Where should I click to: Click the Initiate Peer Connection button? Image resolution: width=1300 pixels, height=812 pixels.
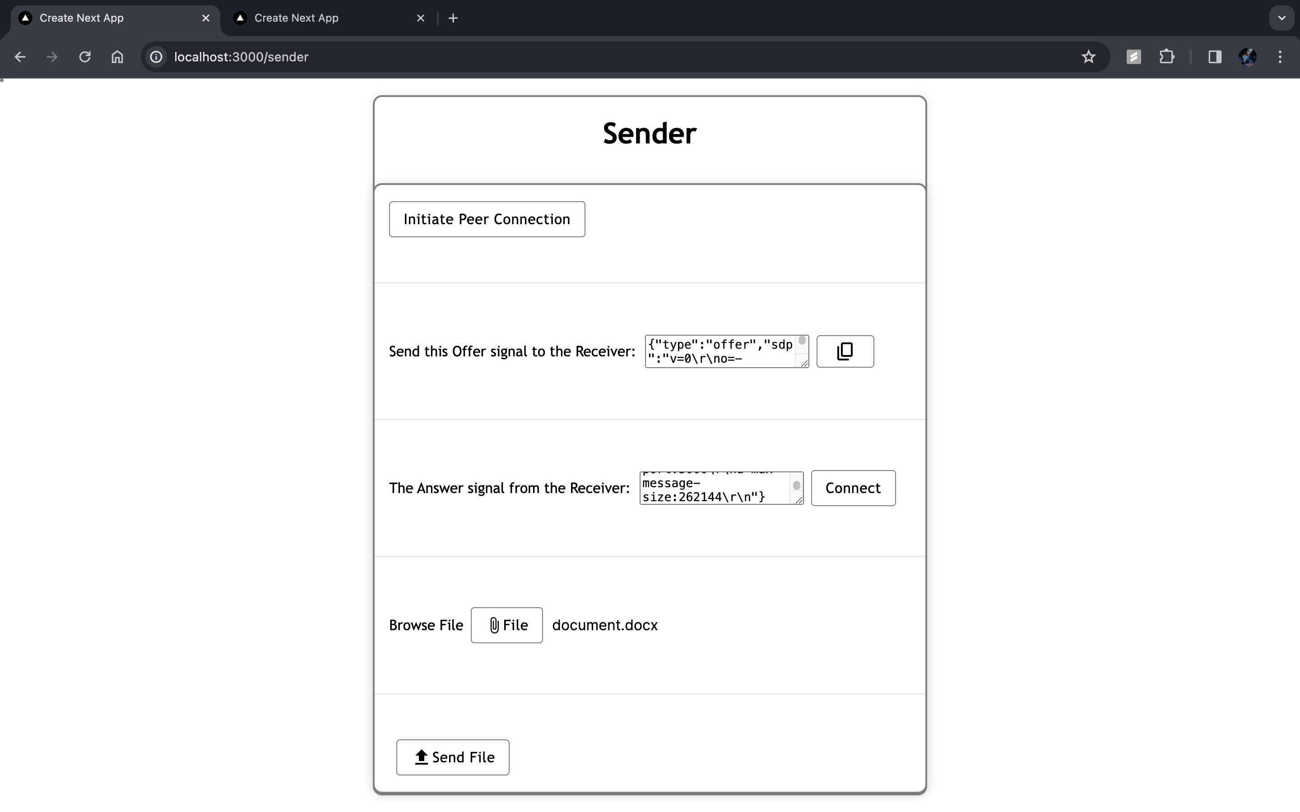click(x=487, y=219)
